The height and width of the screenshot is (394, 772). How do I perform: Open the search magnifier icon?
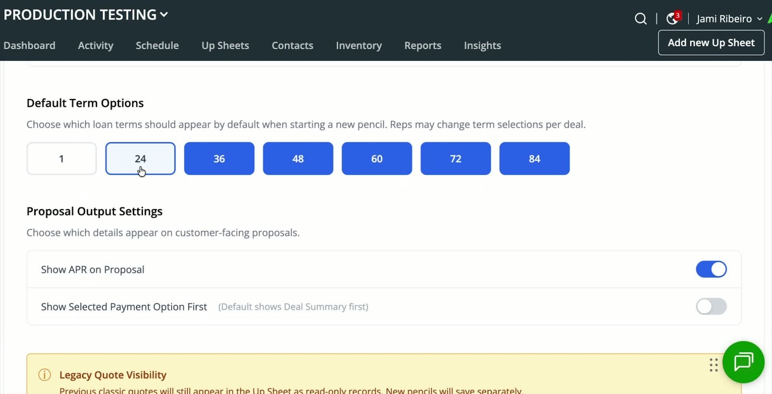coord(640,19)
